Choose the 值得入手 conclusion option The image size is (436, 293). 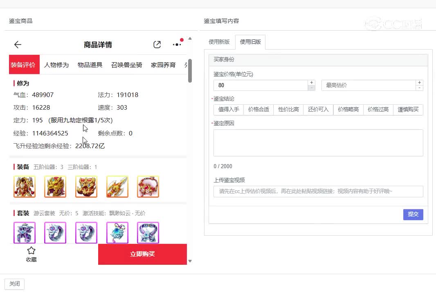(x=229, y=109)
